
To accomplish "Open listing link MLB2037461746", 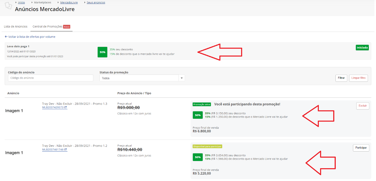I will coord(53,150).
